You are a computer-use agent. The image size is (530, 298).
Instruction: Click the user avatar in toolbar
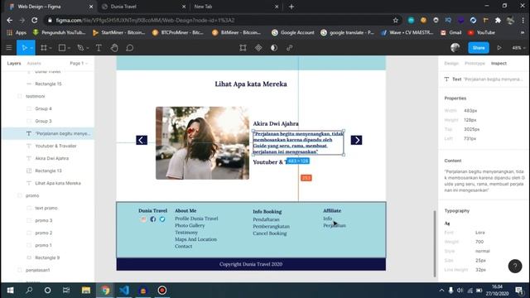pyautogui.click(x=455, y=48)
